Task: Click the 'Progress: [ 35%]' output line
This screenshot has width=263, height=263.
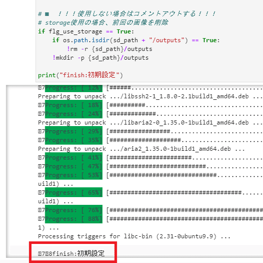Action: point(150,140)
